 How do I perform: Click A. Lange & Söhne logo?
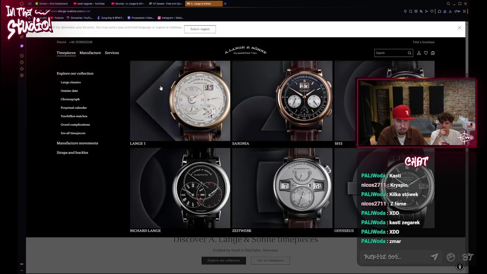[245, 51]
